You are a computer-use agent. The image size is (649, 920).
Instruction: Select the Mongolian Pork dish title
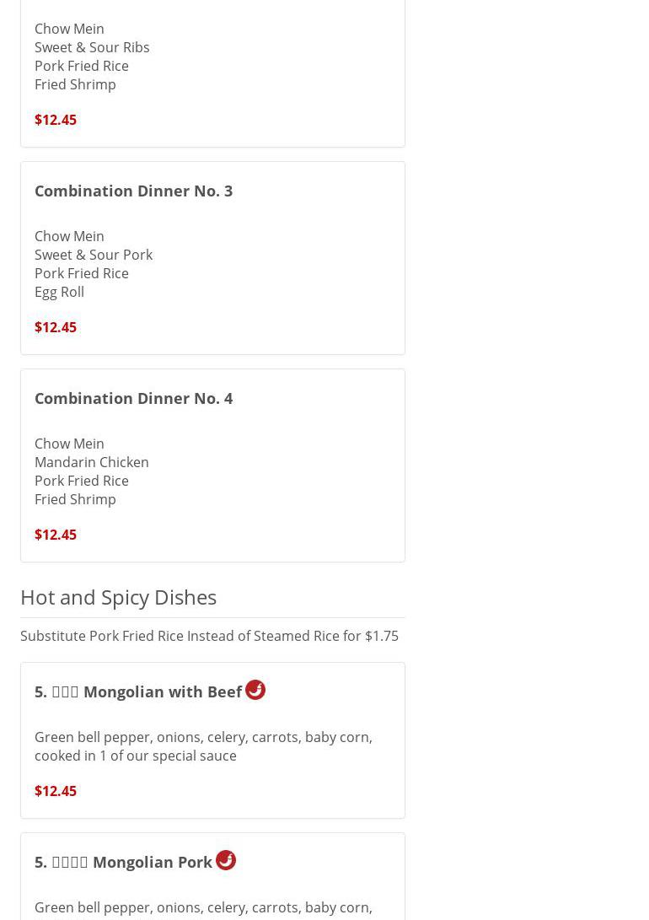point(123,862)
